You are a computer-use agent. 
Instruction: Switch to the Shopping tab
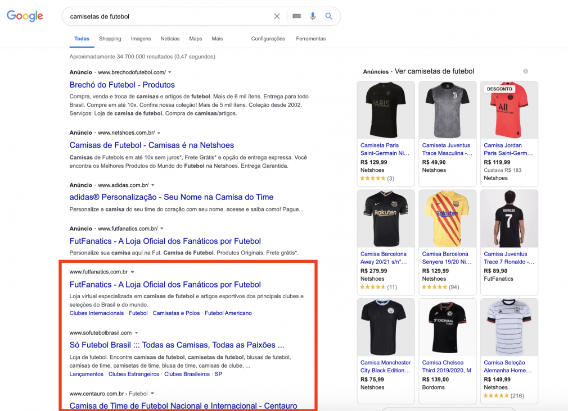[110, 39]
